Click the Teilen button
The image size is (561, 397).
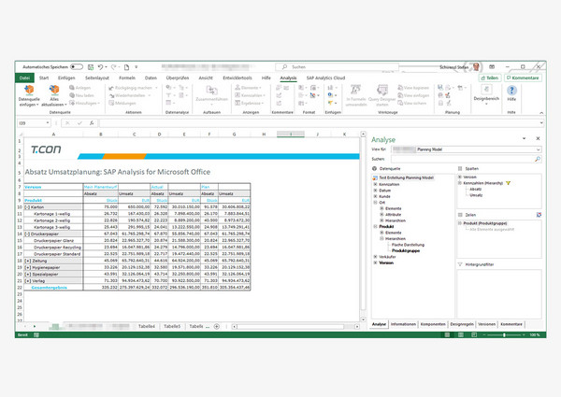pyautogui.click(x=490, y=78)
